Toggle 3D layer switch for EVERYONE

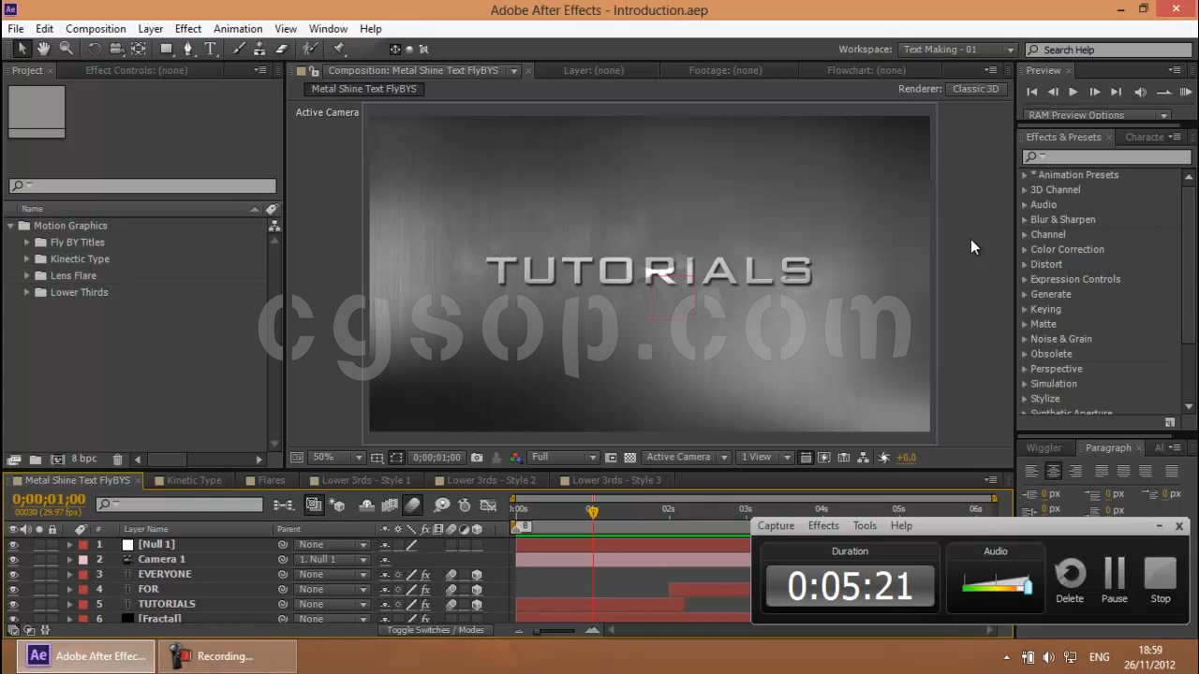[477, 575]
